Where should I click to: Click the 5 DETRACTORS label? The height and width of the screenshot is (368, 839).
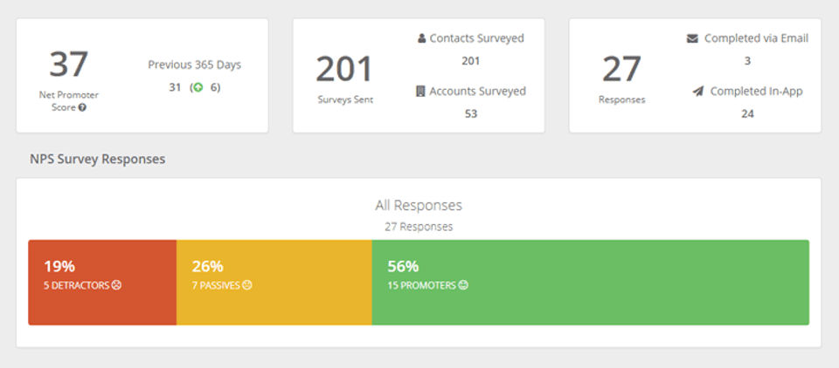pyautogui.click(x=77, y=285)
